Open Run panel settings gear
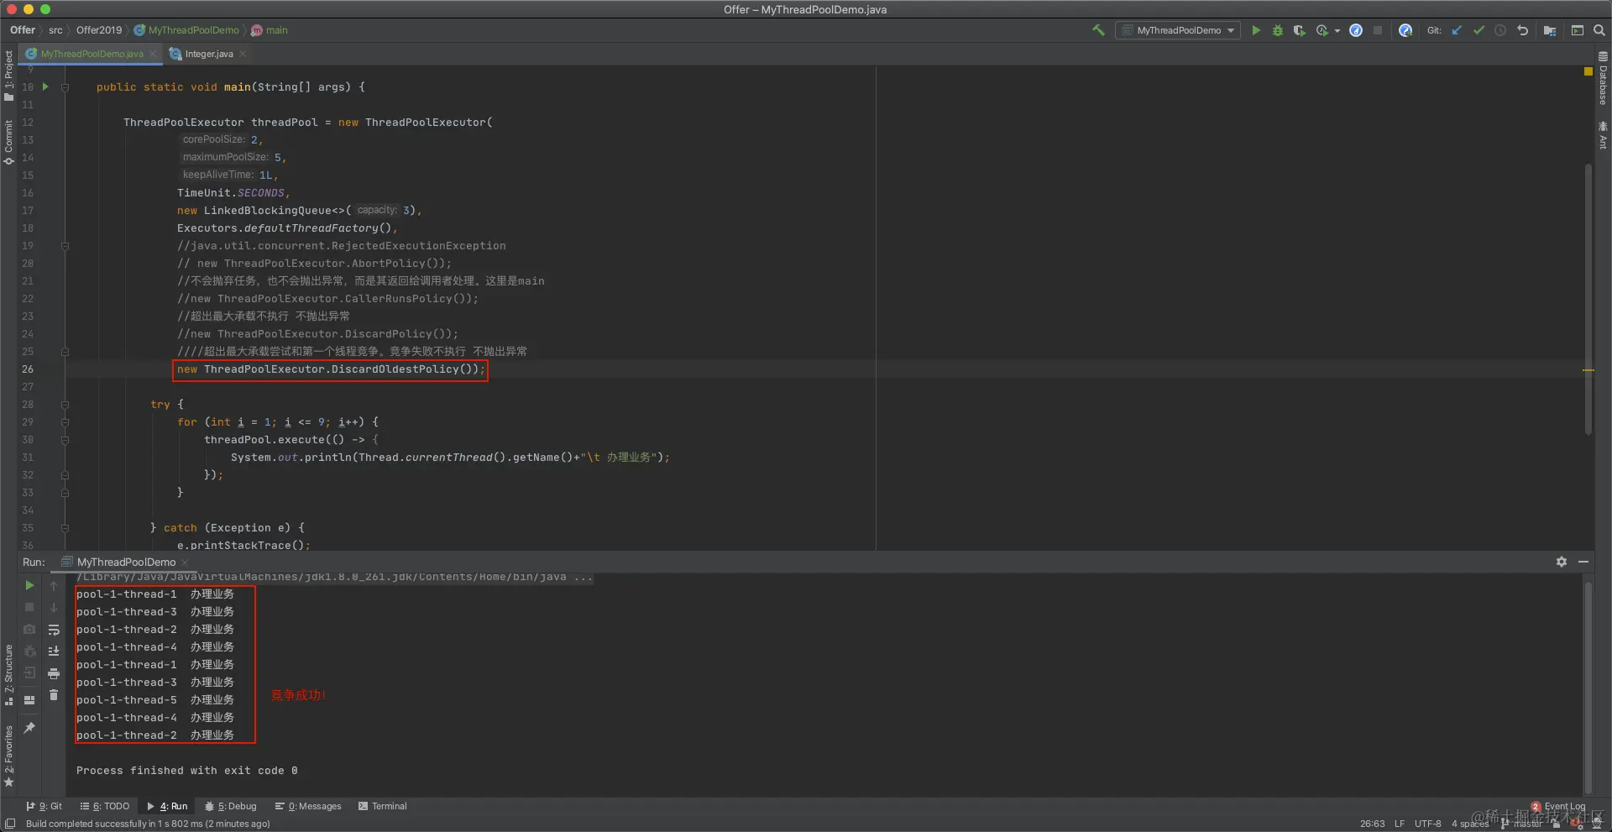Screen dimensions: 1612x832 [x=1562, y=562]
